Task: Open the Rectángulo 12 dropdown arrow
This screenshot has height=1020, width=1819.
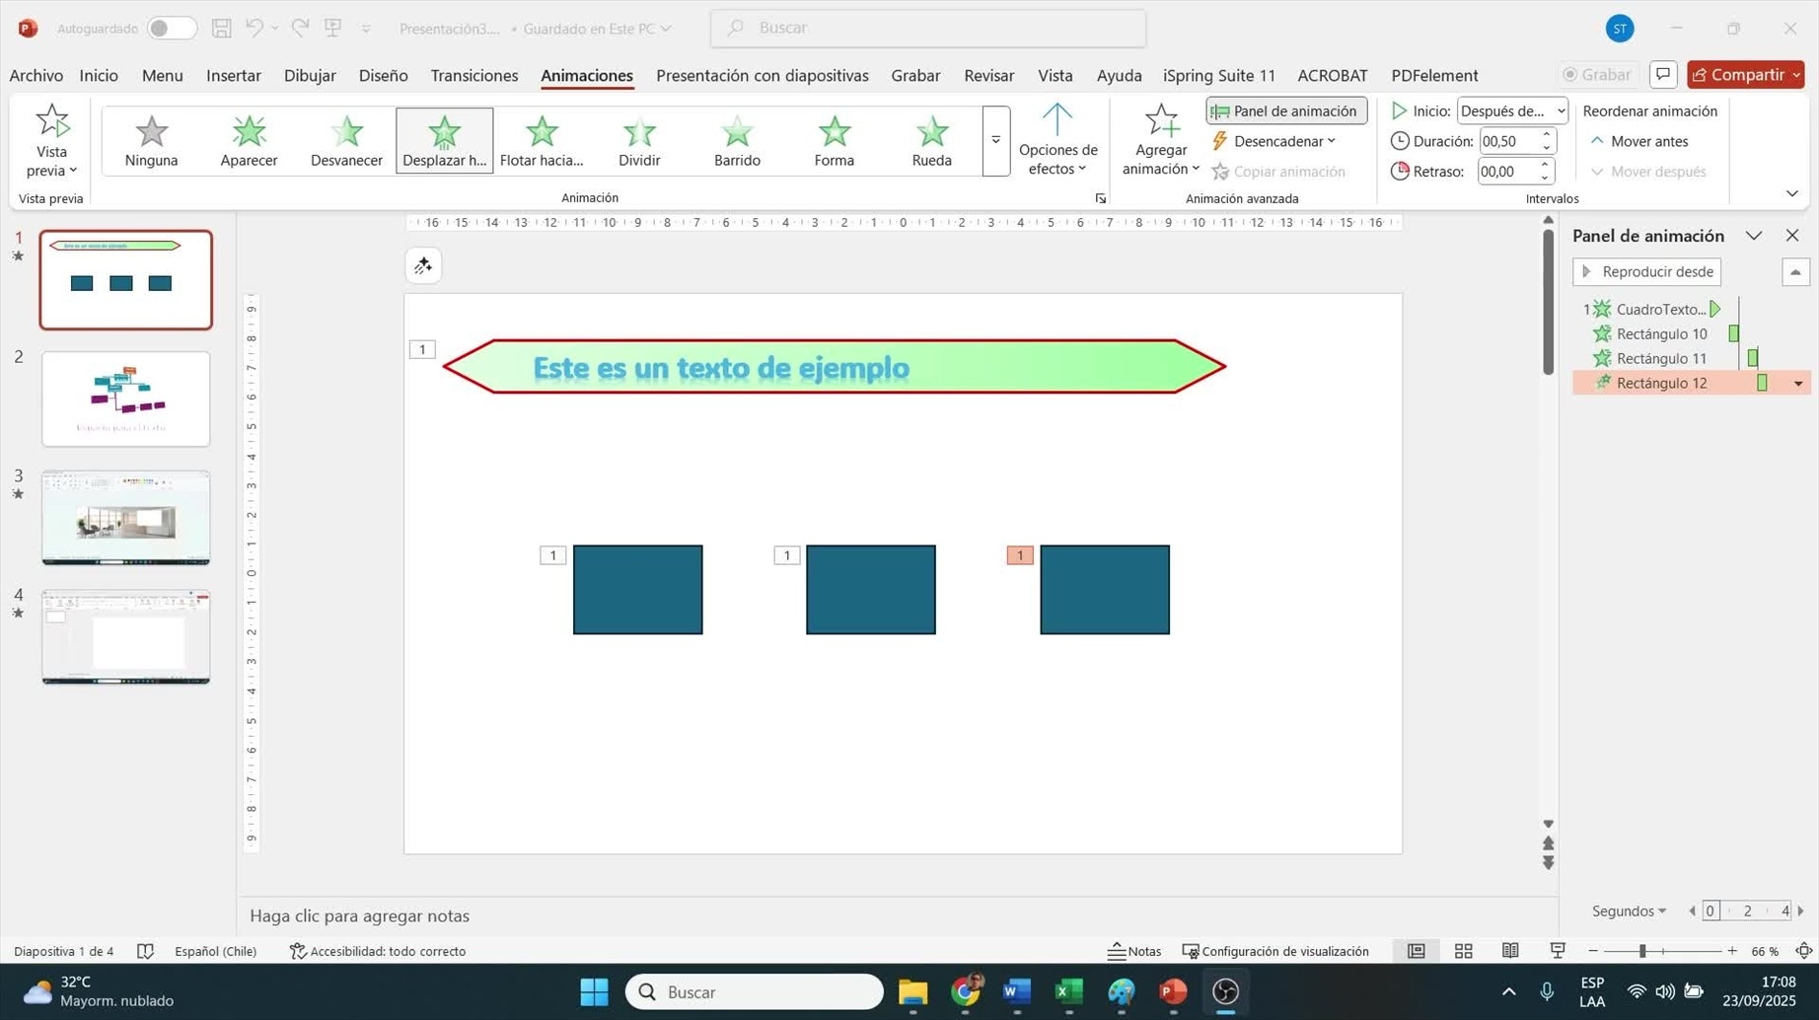Action: pyautogui.click(x=1797, y=384)
